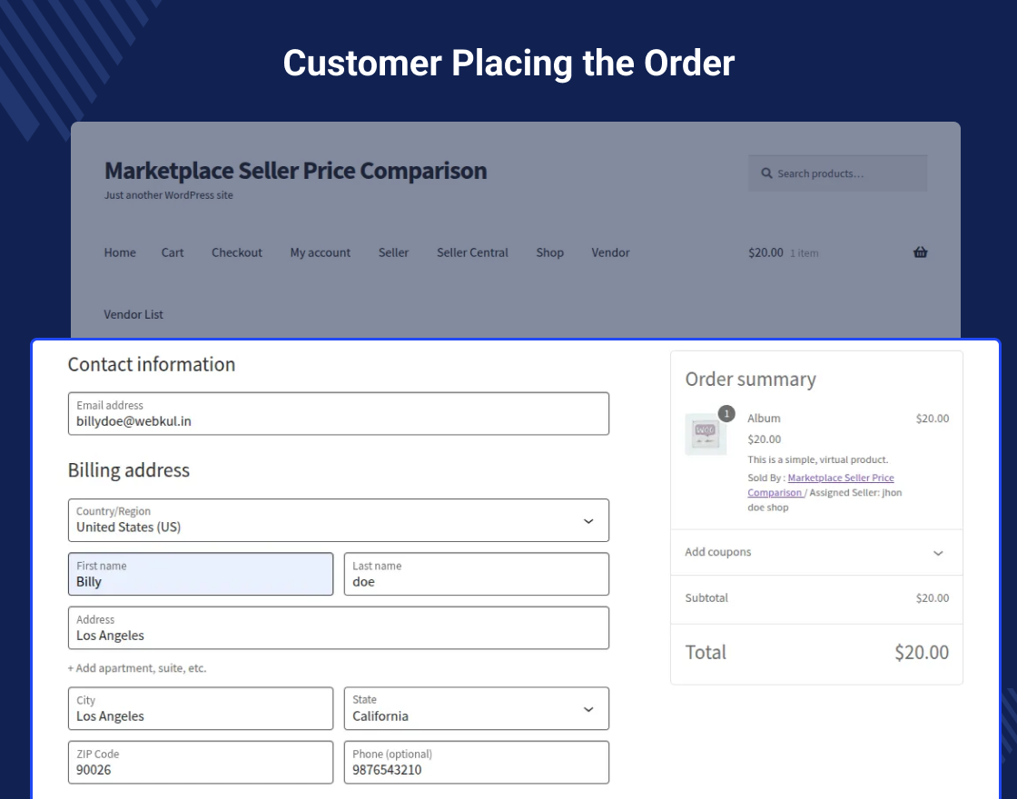This screenshot has height=799, width=1017.
Task: Click the Contact information heading
Action: point(151,364)
